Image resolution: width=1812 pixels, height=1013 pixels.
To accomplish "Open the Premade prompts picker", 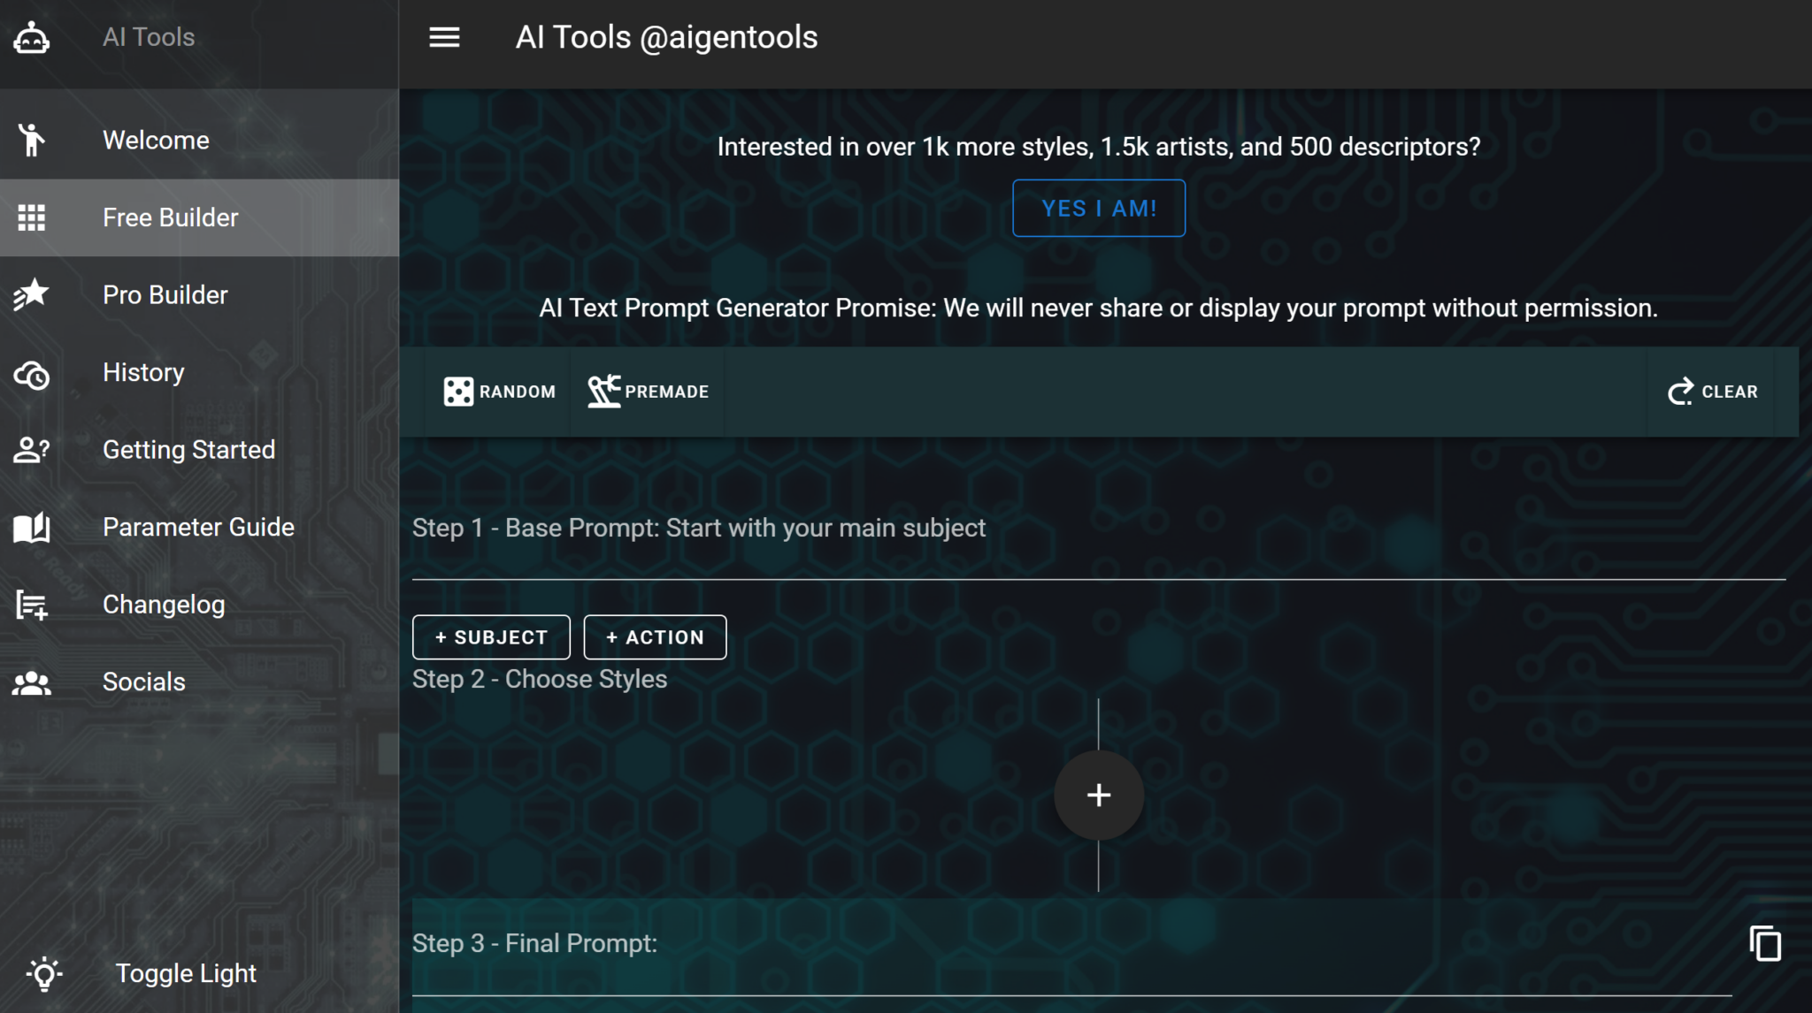I will 647,391.
